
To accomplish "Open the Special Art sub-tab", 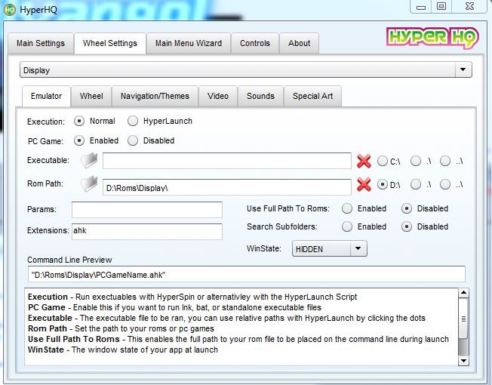I will point(313,96).
